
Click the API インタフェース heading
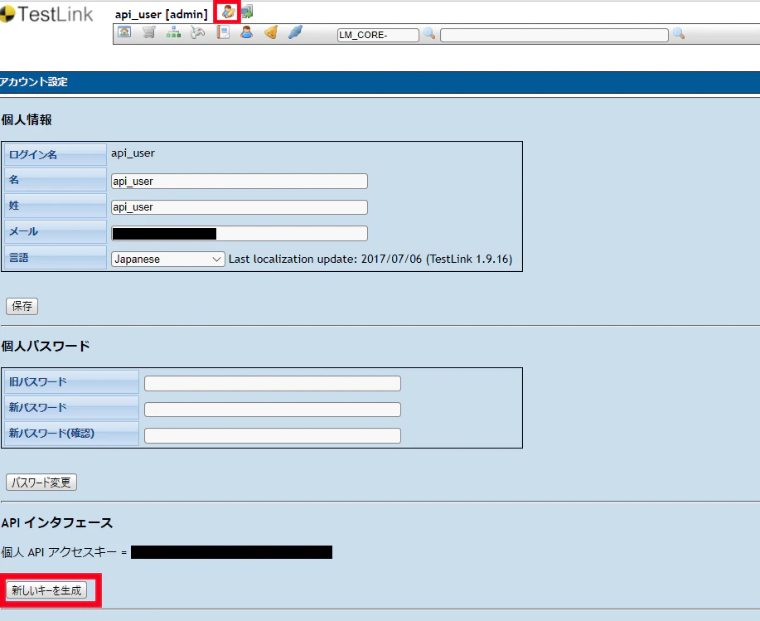coord(56,522)
